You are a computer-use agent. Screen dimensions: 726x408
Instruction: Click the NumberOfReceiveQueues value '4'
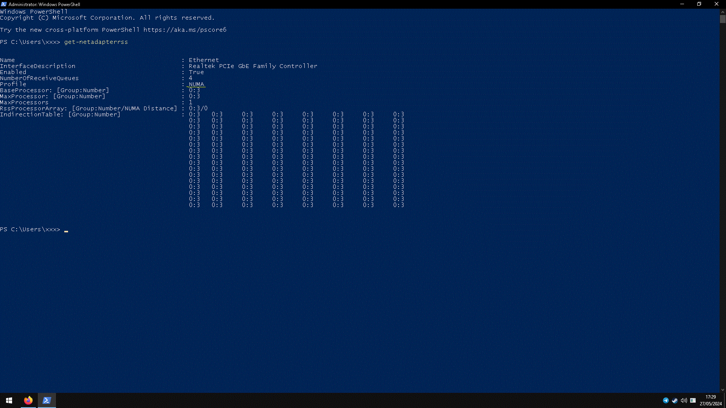click(x=191, y=78)
